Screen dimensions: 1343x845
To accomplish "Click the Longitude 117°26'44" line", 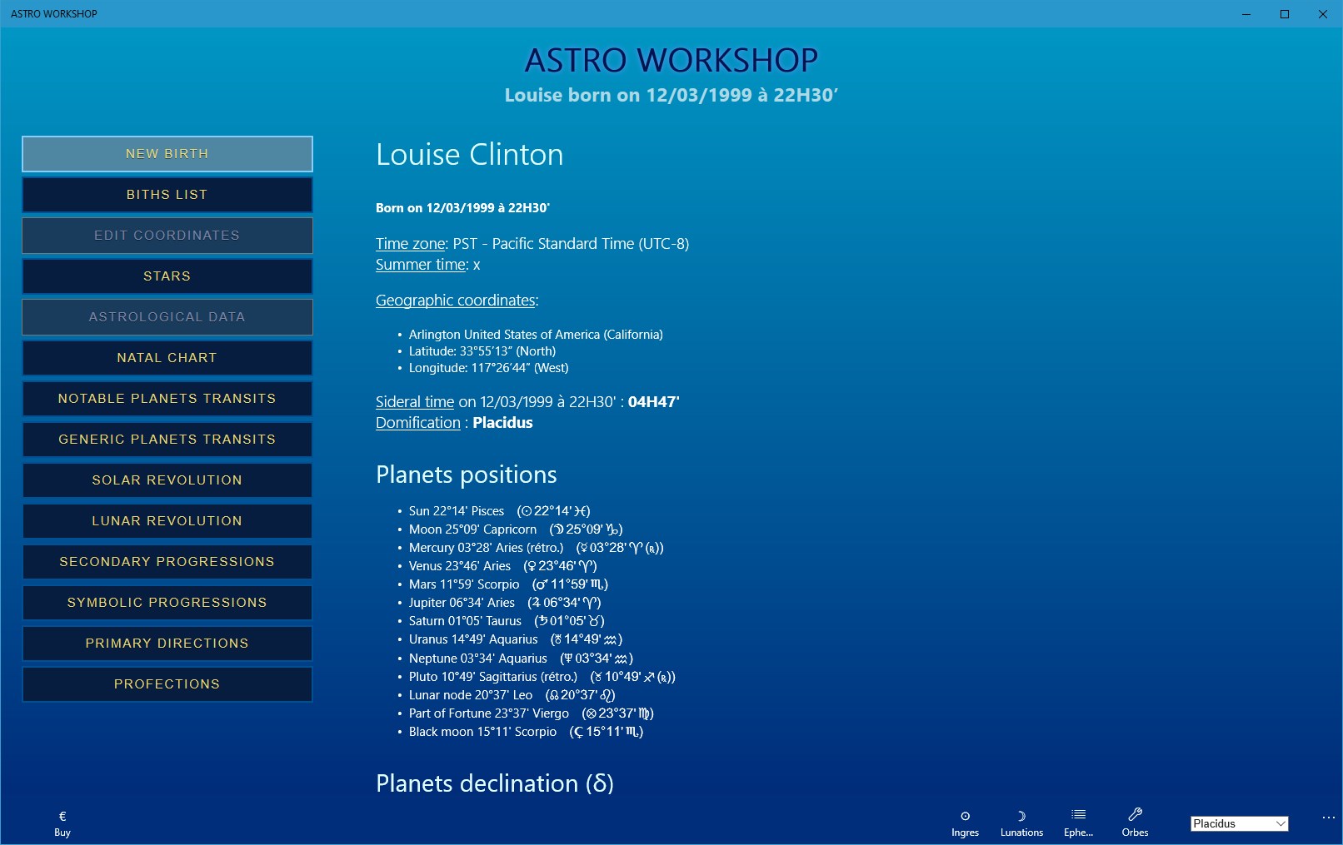I will (x=489, y=368).
